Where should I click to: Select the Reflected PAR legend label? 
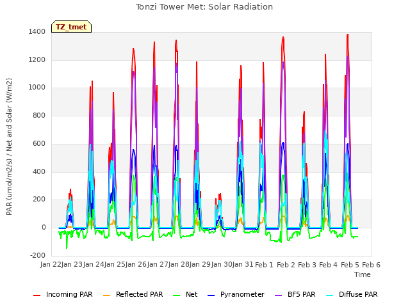pyautogui.click(x=140, y=294)
